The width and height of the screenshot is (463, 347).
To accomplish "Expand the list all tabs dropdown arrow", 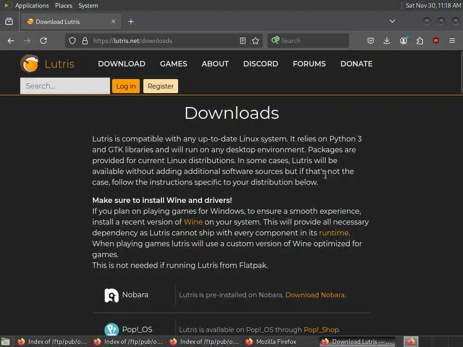I will coord(392,21).
